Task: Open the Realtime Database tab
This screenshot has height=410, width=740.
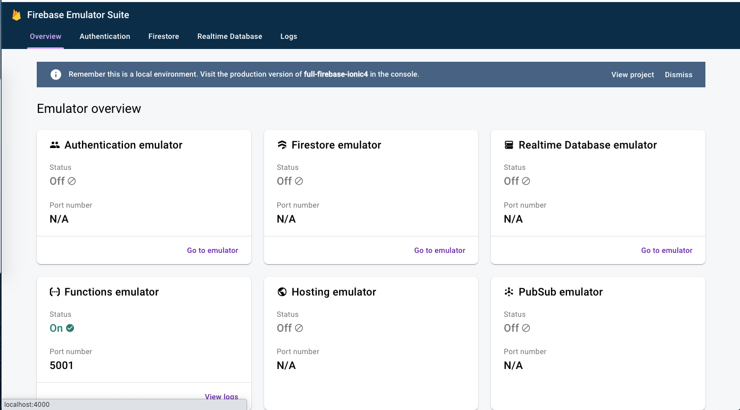Action: (x=230, y=36)
